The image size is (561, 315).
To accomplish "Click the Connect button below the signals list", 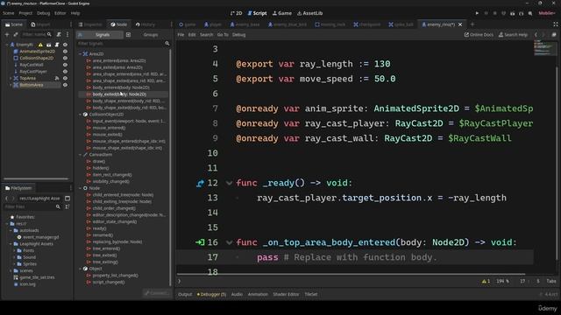I will click(x=156, y=293).
